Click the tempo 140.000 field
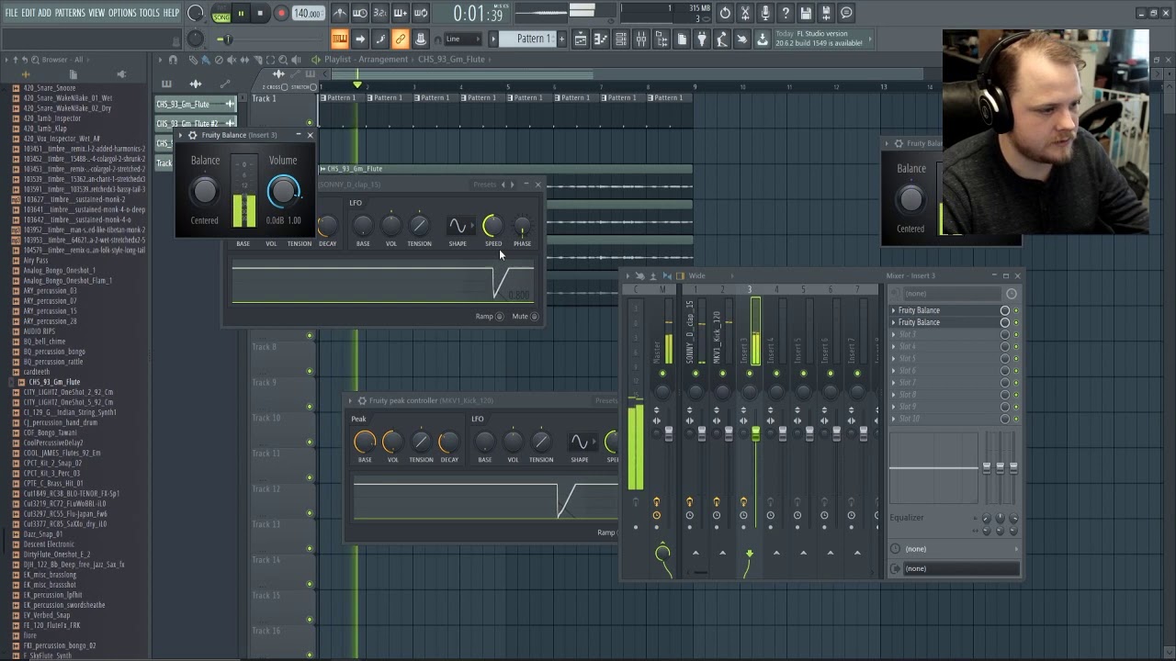Image resolution: width=1176 pixels, height=661 pixels. pos(307,14)
